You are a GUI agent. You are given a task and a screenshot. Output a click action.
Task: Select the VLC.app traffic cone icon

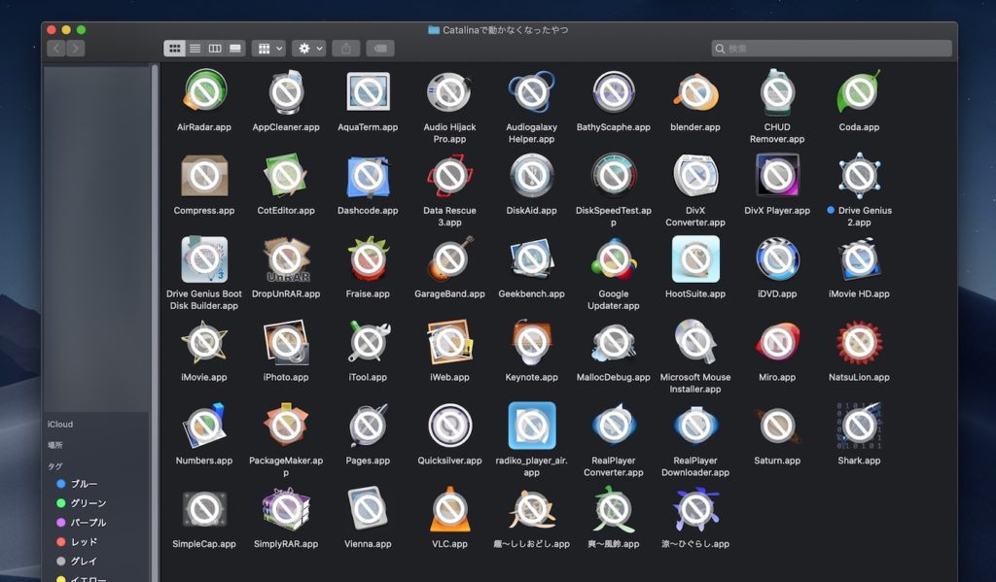click(x=449, y=509)
